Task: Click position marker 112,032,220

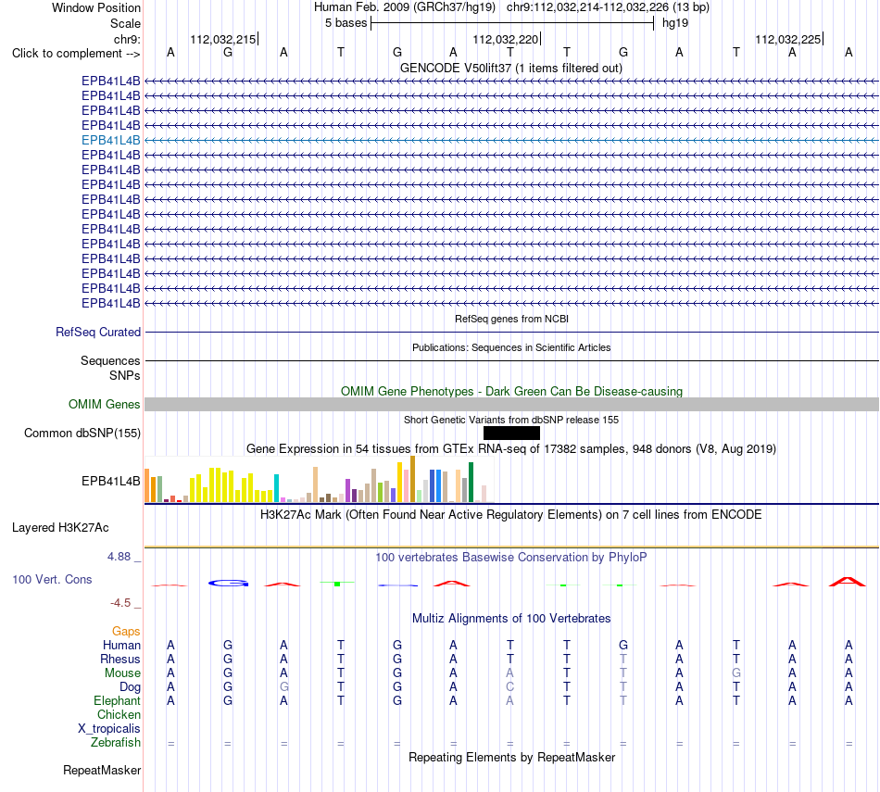Action: [x=506, y=39]
